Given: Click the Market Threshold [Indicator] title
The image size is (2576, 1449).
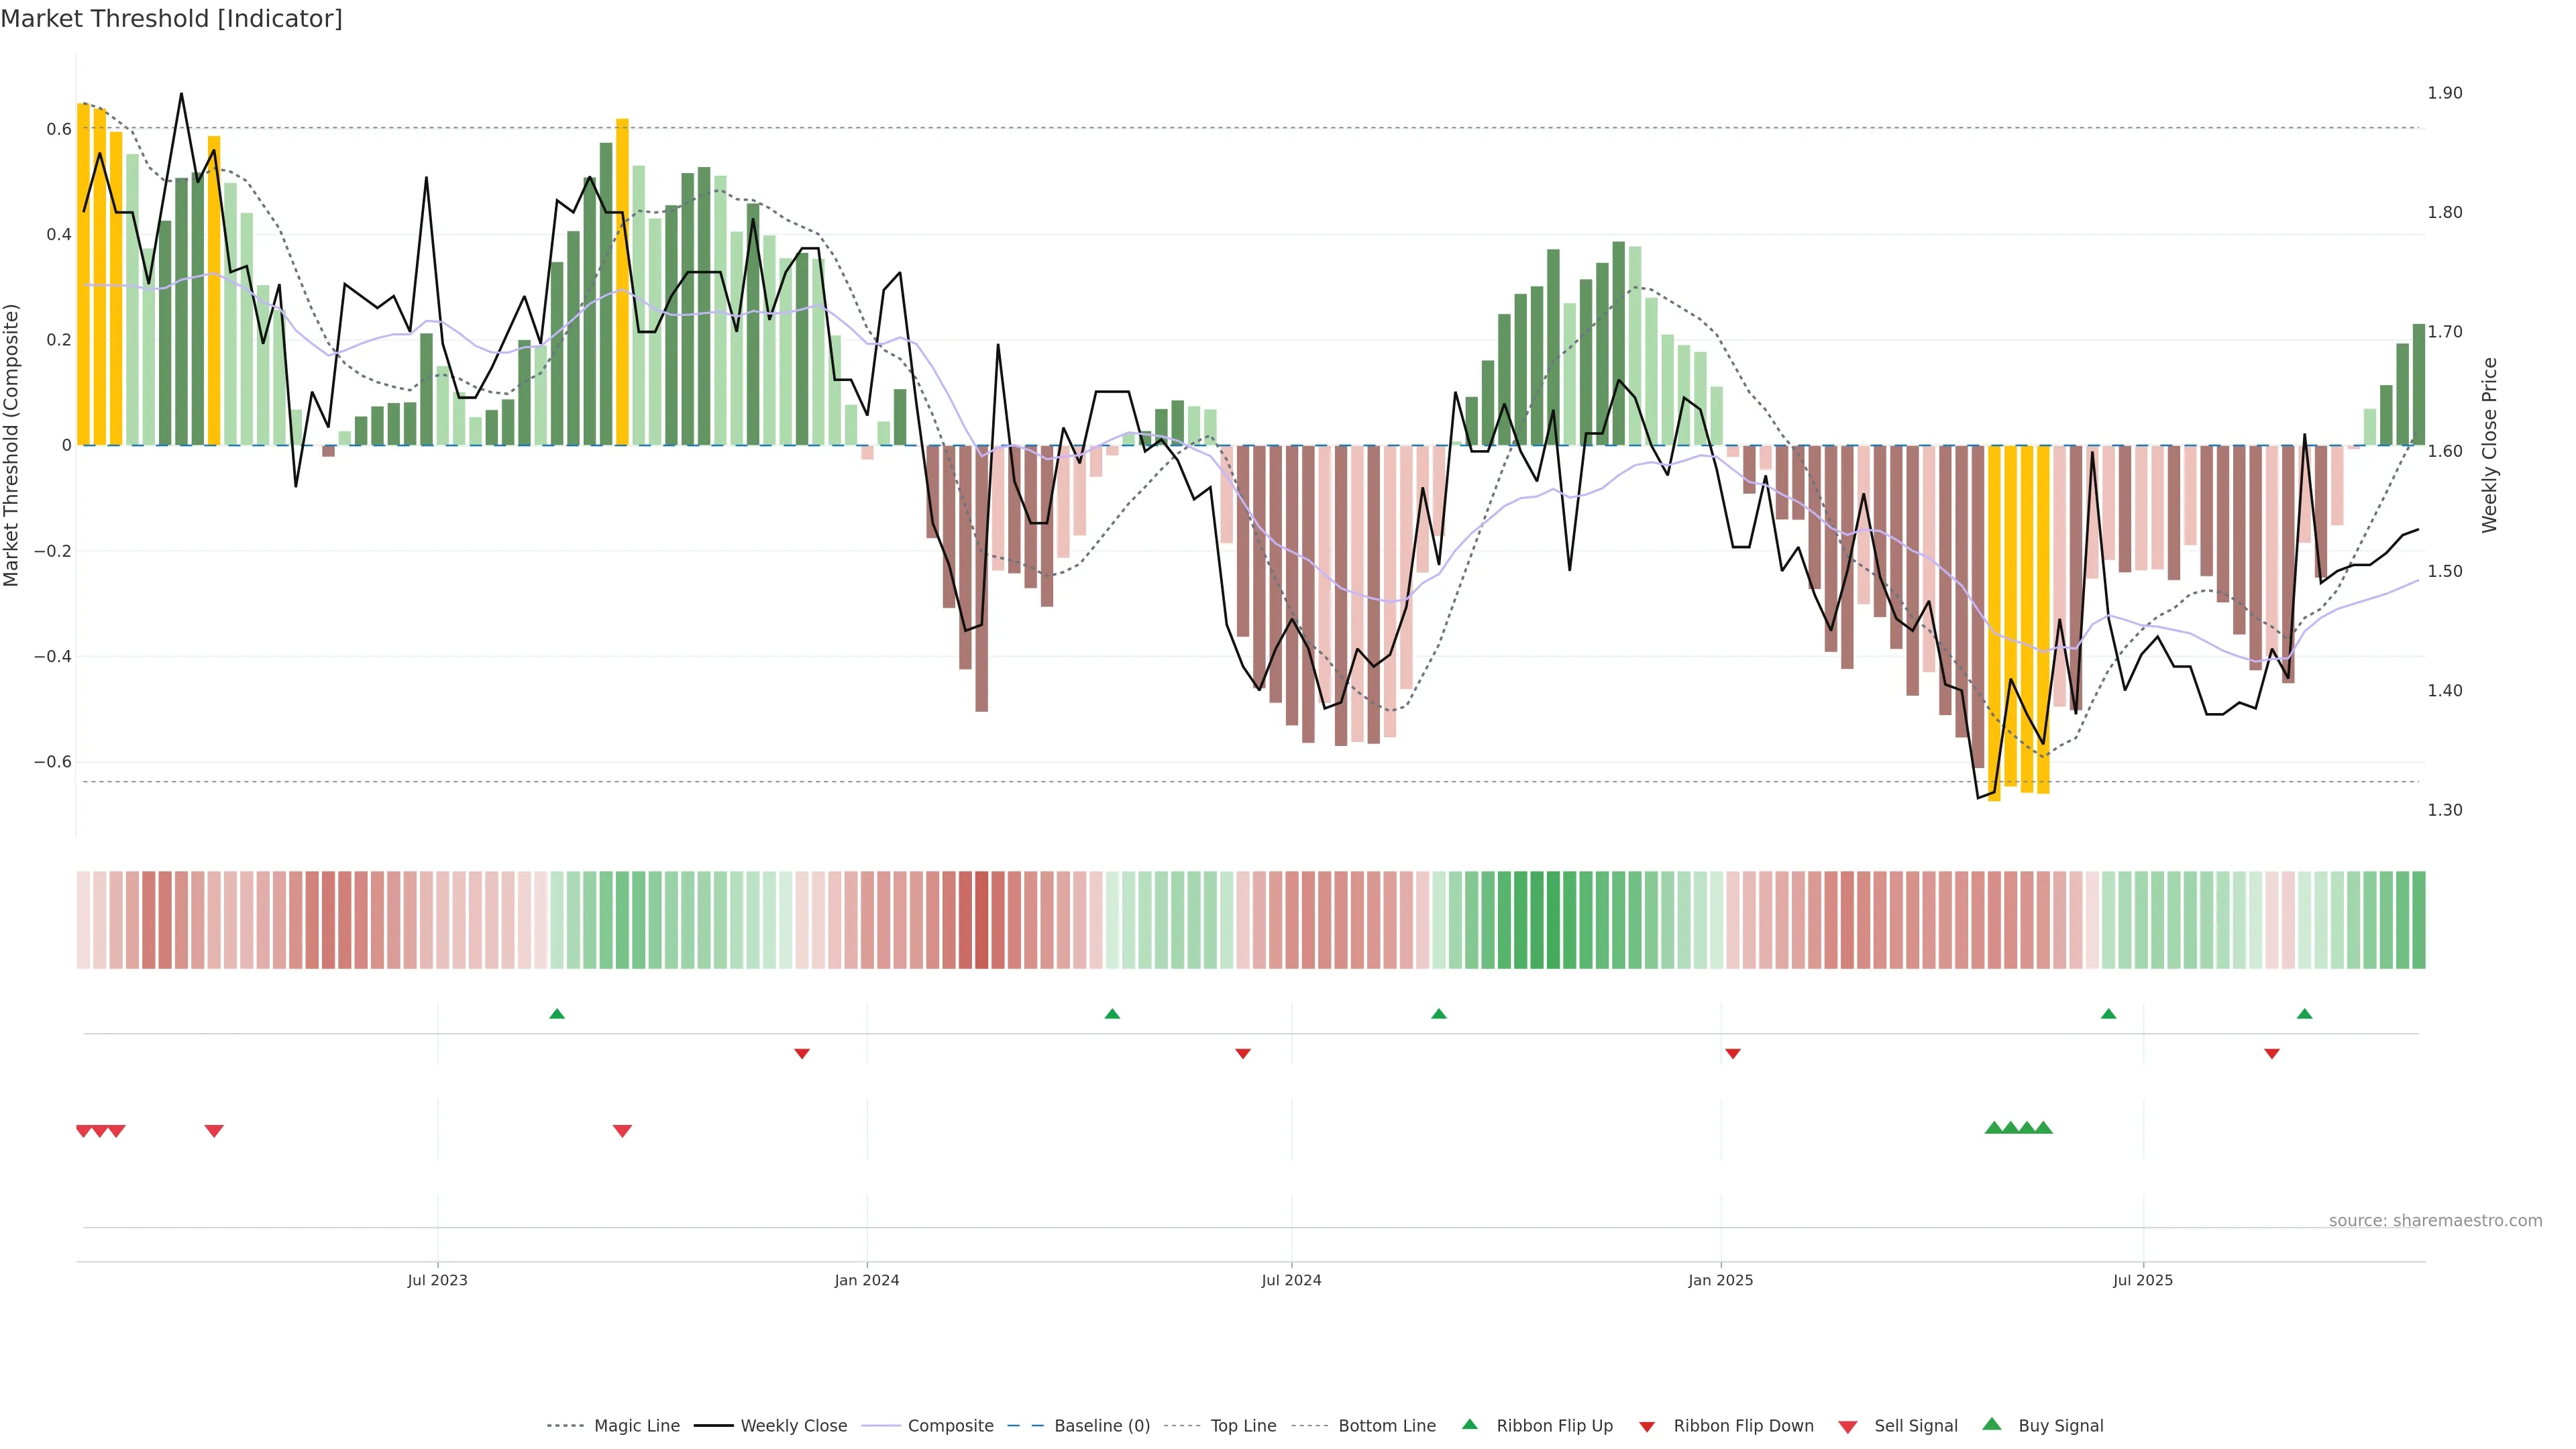Looking at the screenshot, I should pos(171,19).
